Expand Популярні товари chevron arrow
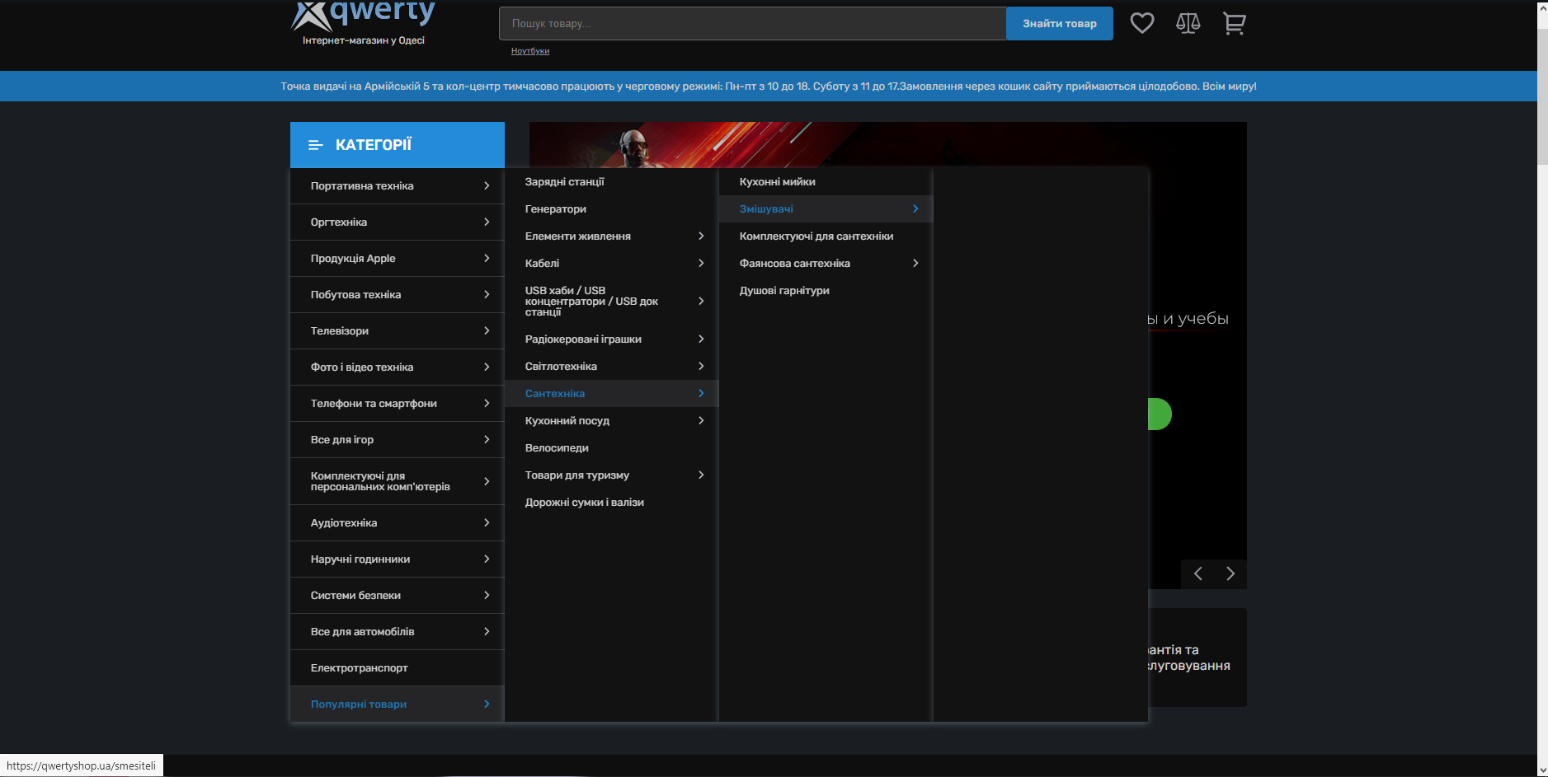This screenshot has height=777, width=1548. (487, 704)
